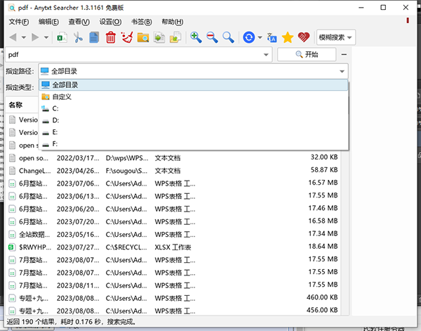Open the 设置(O) menu
The width and height of the screenshot is (421, 331).
coord(111,22)
